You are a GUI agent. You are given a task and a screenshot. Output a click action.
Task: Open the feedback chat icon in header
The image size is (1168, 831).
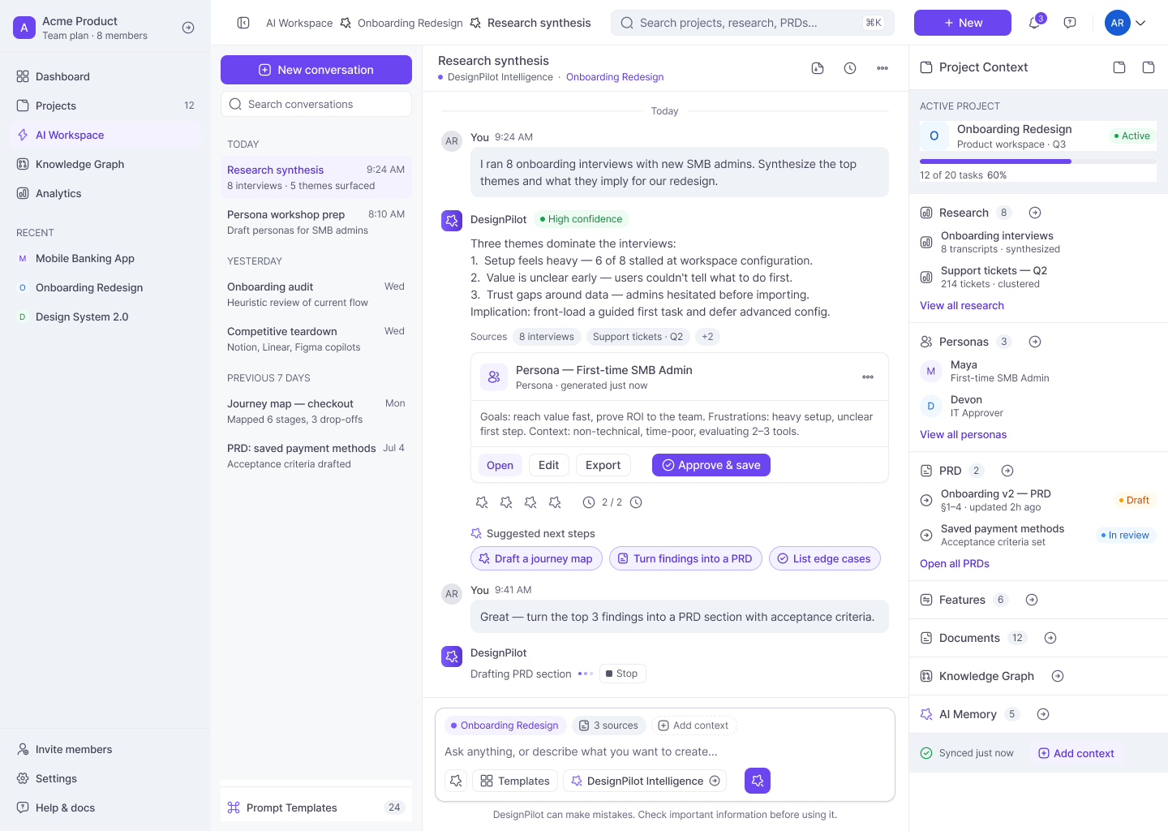1070,23
